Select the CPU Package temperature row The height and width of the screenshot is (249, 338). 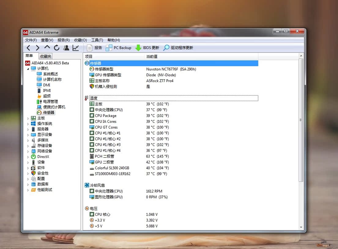171,116
